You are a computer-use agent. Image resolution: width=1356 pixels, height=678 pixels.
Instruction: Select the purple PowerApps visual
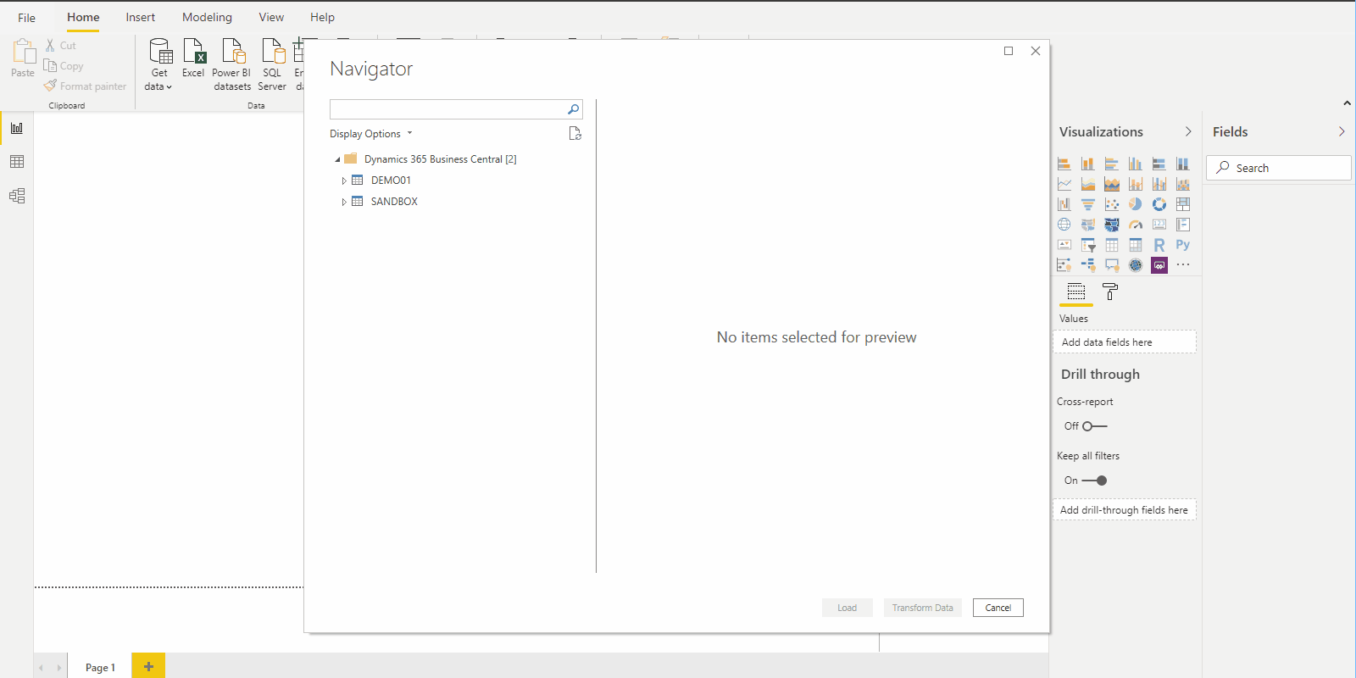1159,265
